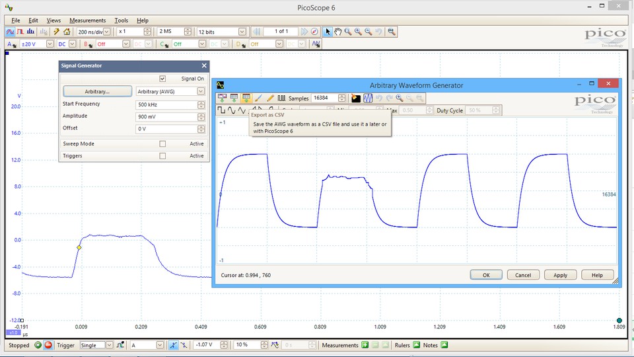Open the Signal Generator toolbar icon

316,44
